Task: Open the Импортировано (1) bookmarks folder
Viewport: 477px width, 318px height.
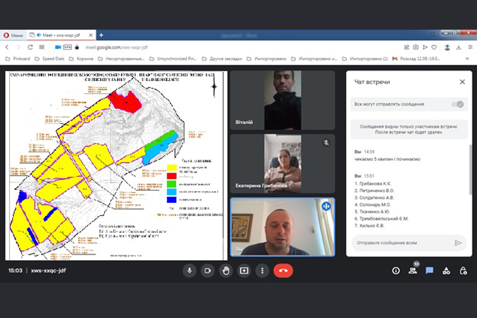Action: 365,59
